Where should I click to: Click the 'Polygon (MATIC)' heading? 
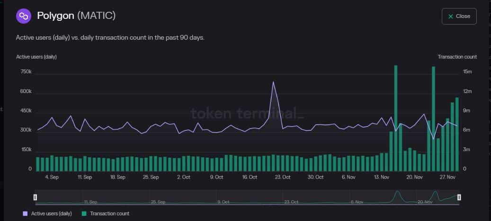(x=76, y=16)
